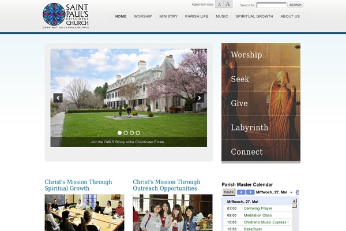Select the fourth slideshow dot

tap(138, 133)
